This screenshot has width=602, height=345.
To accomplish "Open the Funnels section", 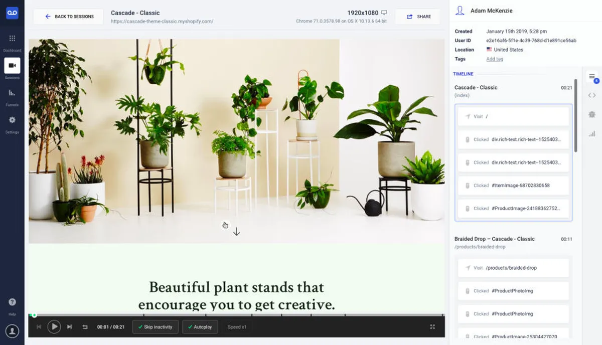I will [12, 97].
